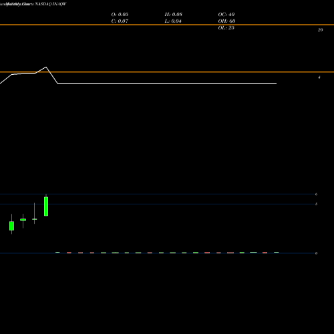Image resolution: width=334 pixels, height=334 pixels.
Task: Click the axis label 5
Action: pyautogui.click(x=316, y=204)
